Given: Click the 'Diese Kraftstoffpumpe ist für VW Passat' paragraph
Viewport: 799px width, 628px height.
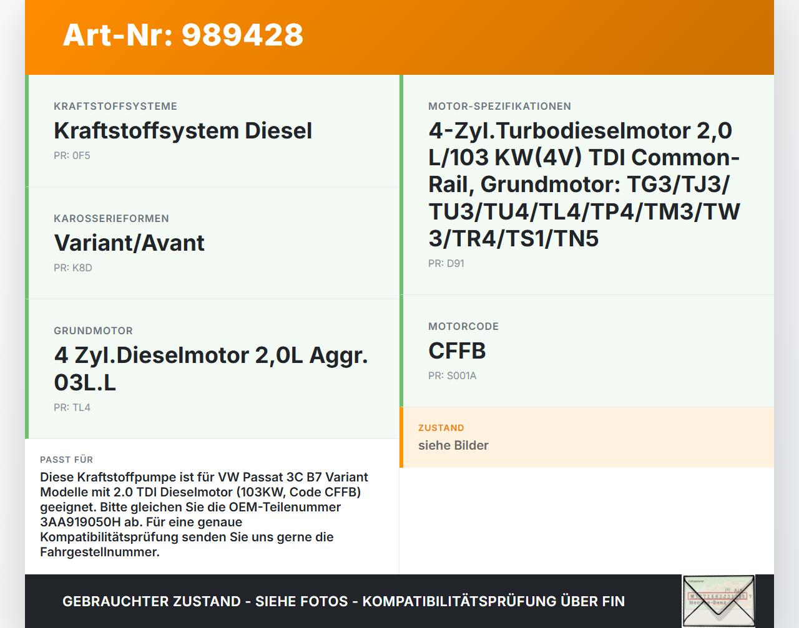Looking at the screenshot, I should tap(204, 514).
